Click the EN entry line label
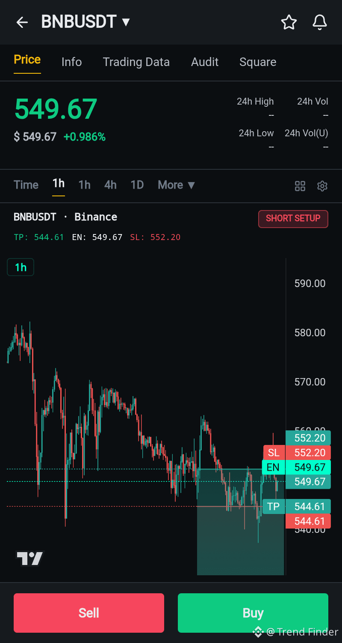The image size is (342, 643). coord(273,467)
